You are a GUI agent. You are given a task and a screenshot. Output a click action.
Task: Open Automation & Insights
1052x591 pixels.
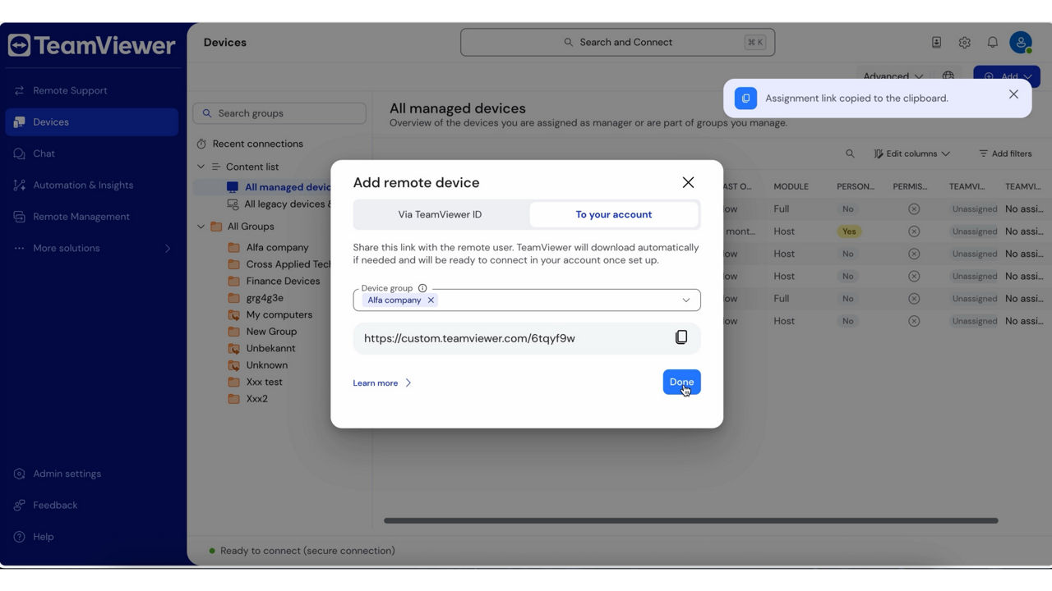[91, 185]
